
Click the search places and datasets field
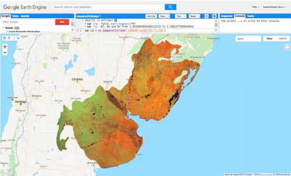point(108,7)
